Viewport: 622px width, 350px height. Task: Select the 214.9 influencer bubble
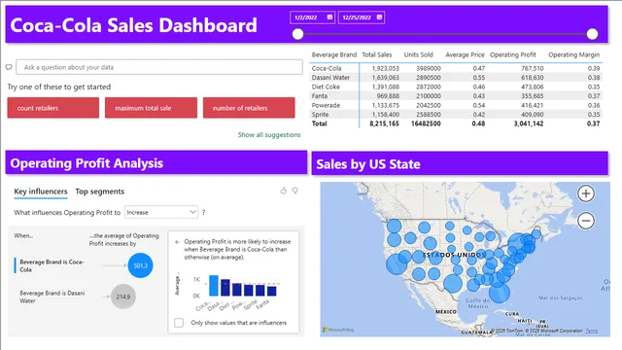pyautogui.click(x=123, y=297)
